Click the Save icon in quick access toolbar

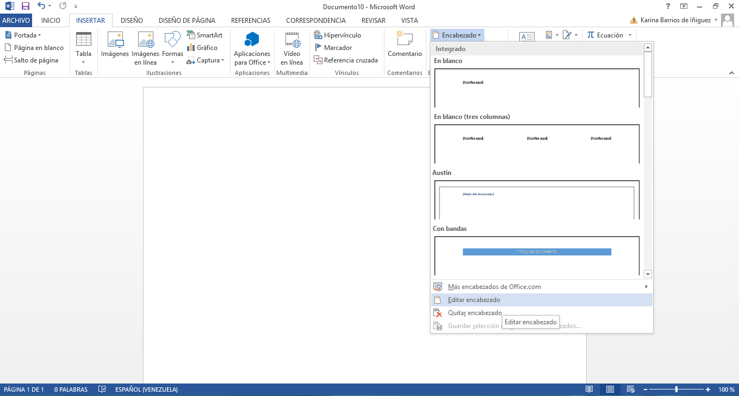(x=25, y=7)
